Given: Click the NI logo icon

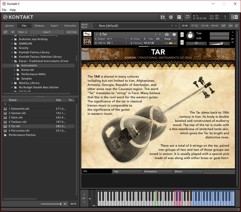Looking at the screenshot, I should [234, 17].
